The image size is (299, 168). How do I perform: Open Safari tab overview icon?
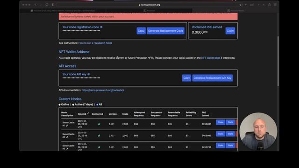(x=275, y=5)
